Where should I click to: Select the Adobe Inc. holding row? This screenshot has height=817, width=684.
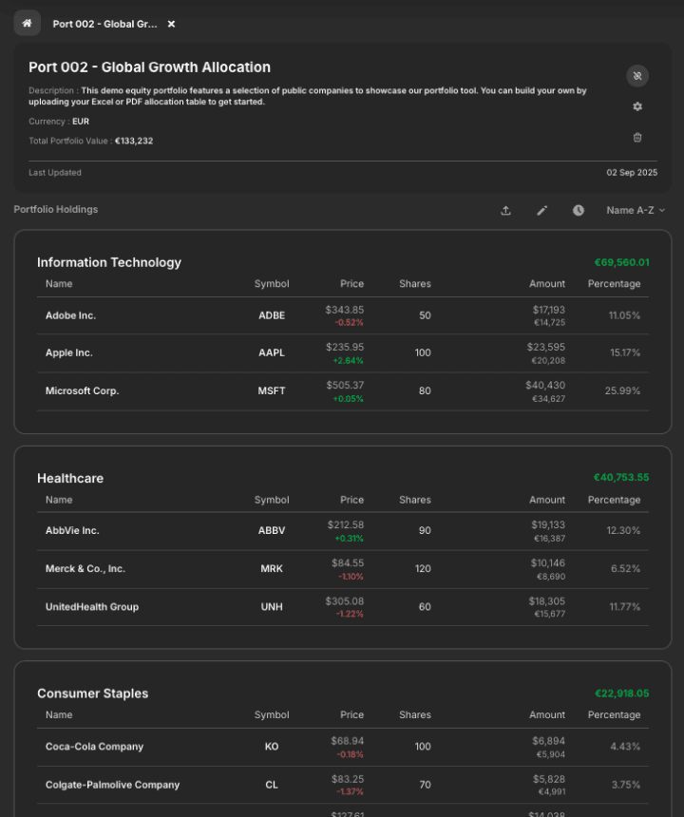[x=70, y=315]
